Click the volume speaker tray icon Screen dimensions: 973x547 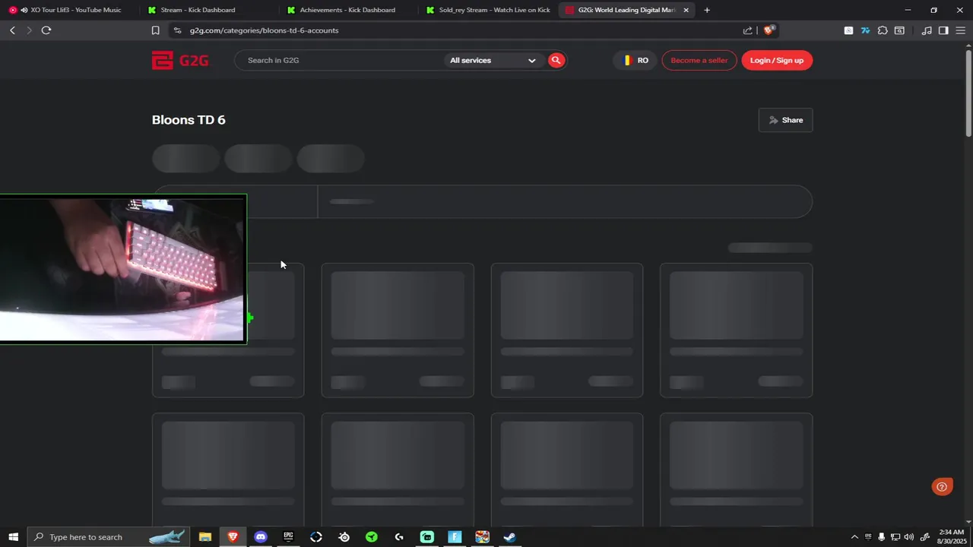coord(908,537)
